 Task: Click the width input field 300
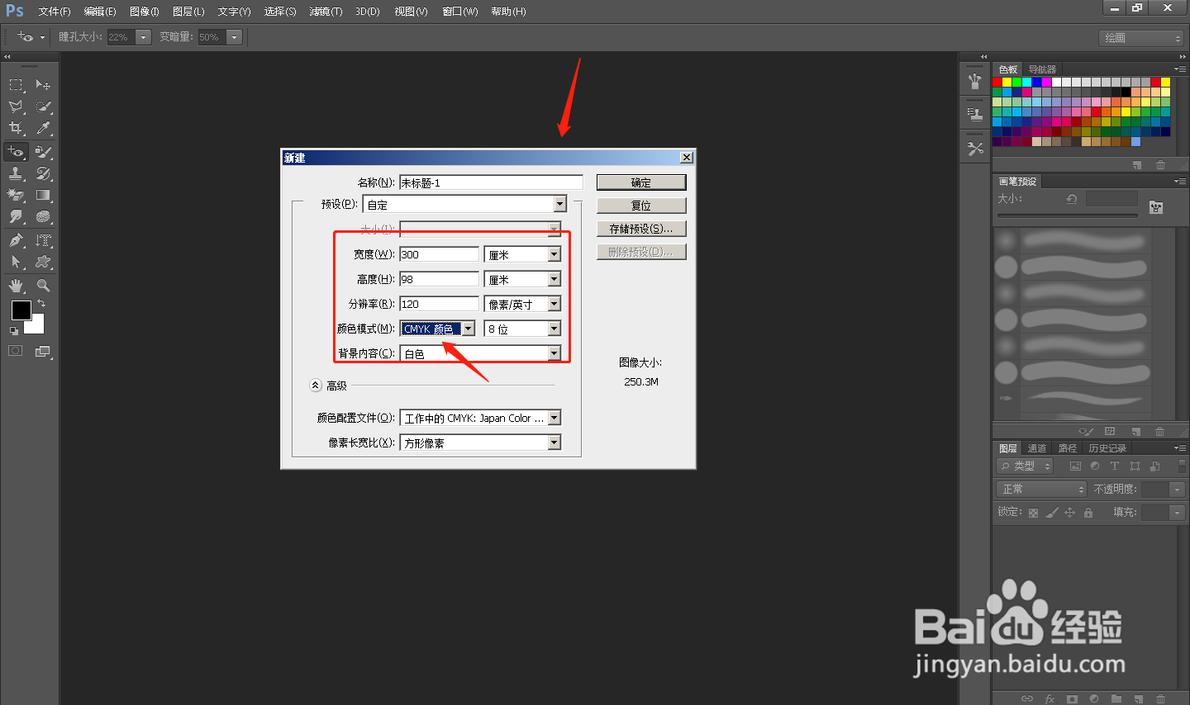[x=439, y=254]
